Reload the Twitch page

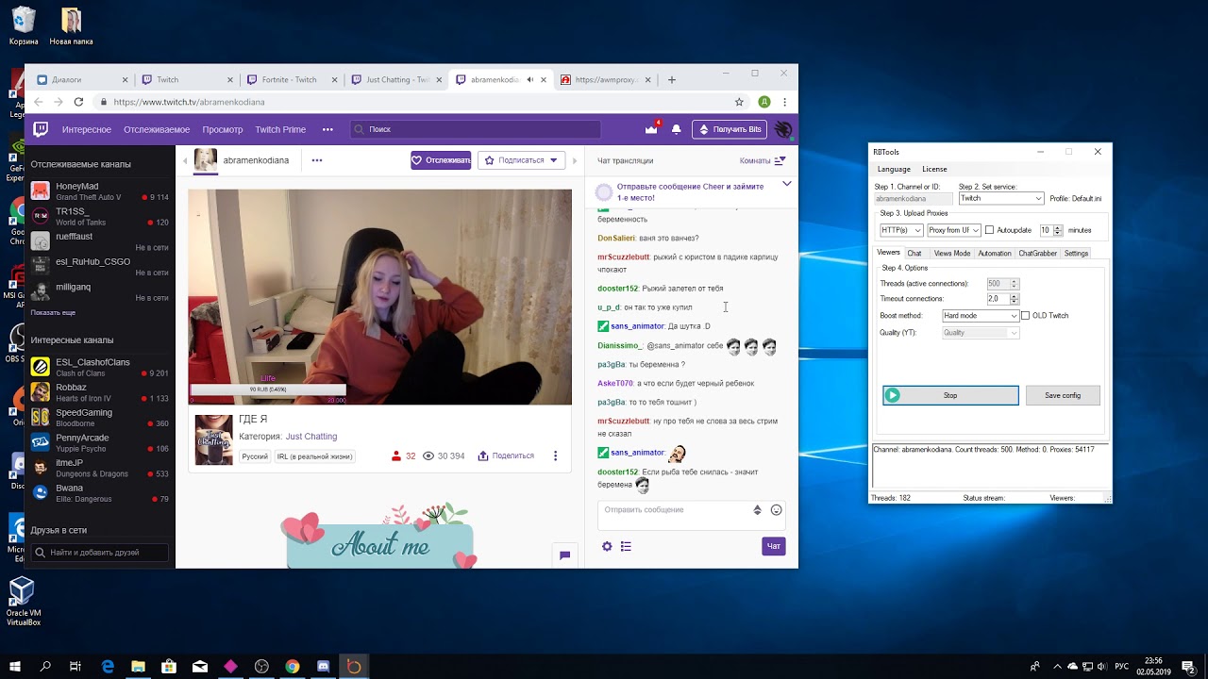pyautogui.click(x=78, y=102)
